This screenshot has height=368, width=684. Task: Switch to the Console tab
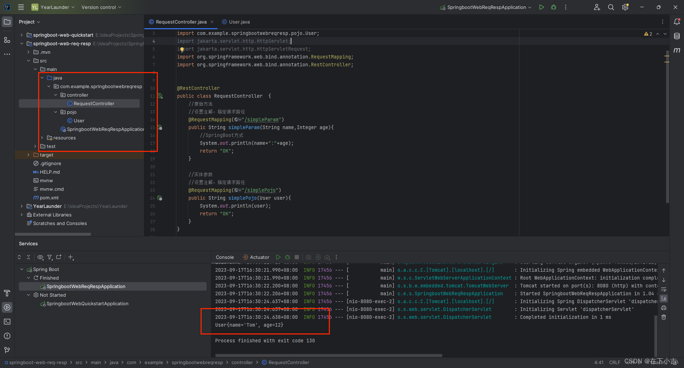click(225, 257)
